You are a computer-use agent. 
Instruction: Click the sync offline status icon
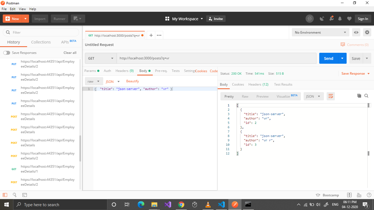(310, 19)
